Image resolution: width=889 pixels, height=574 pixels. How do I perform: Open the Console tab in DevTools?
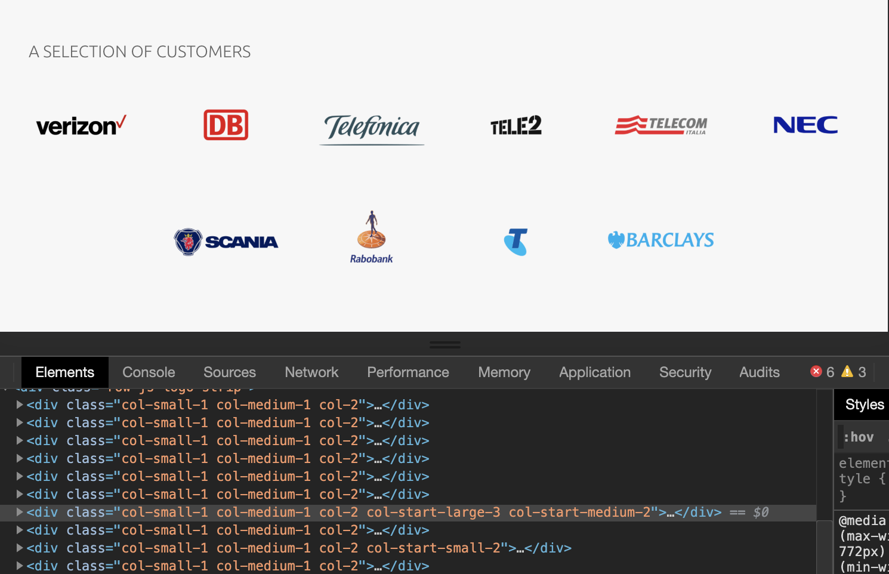(x=148, y=372)
